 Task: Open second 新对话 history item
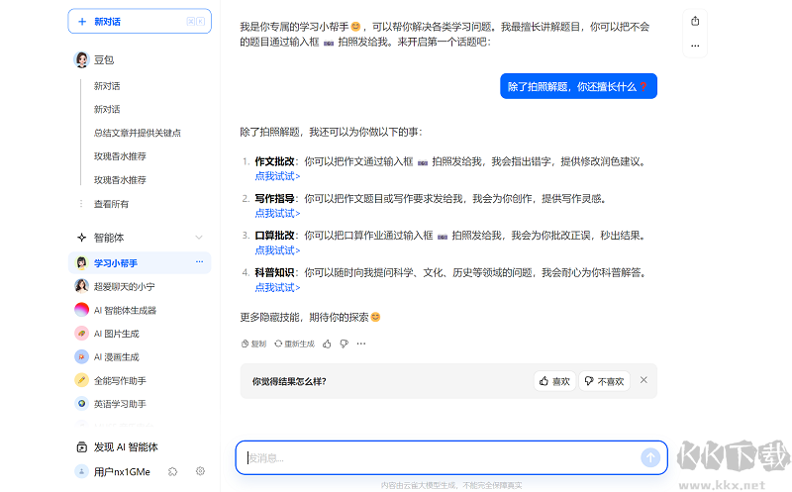[x=107, y=109]
